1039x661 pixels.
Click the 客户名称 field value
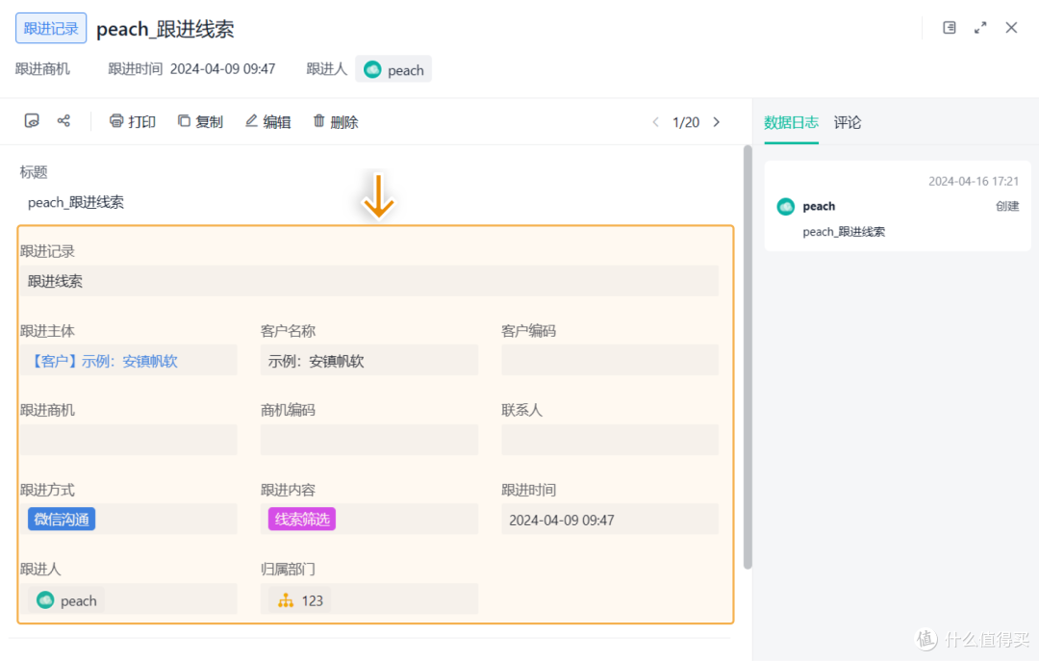point(369,360)
